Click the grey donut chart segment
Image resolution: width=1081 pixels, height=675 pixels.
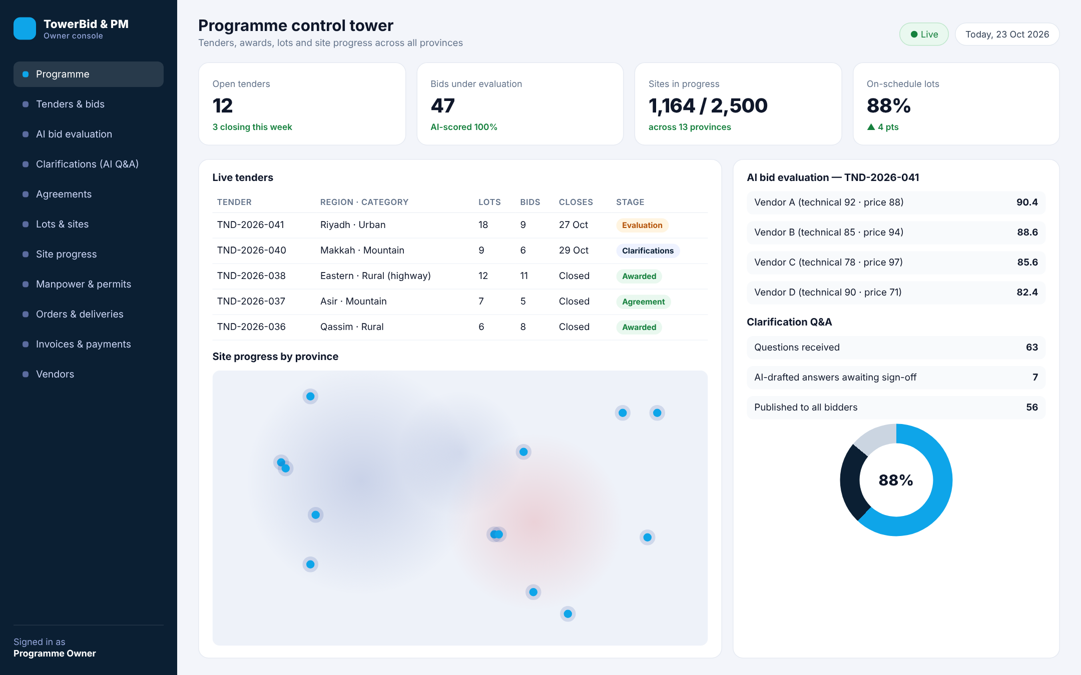tap(877, 437)
